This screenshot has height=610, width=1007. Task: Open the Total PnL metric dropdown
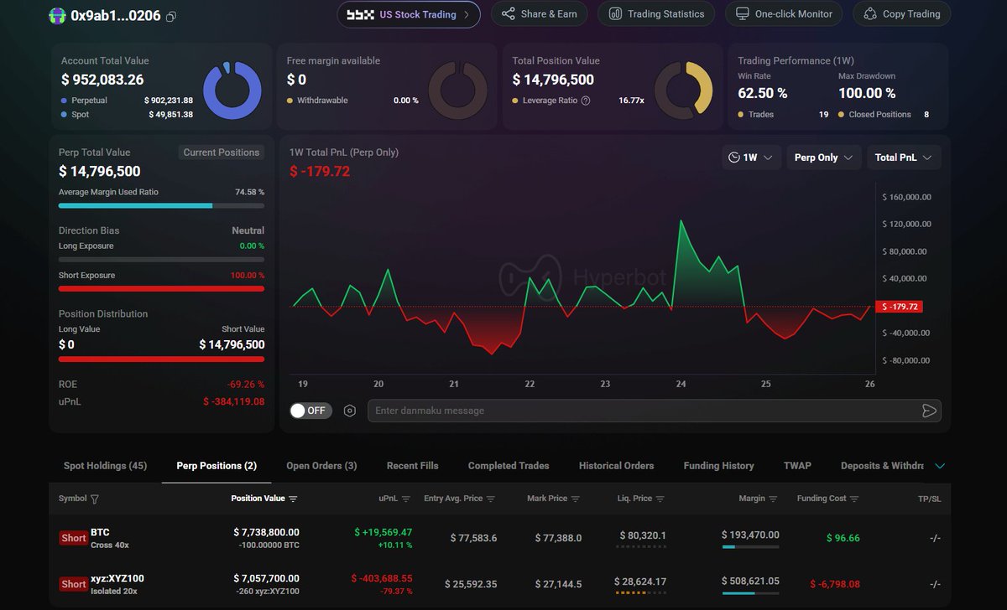pyautogui.click(x=903, y=158)
